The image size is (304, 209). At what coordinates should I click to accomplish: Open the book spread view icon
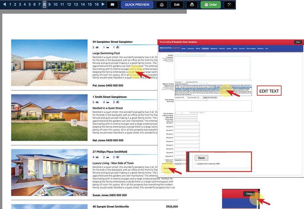click(x=112, y=5)
